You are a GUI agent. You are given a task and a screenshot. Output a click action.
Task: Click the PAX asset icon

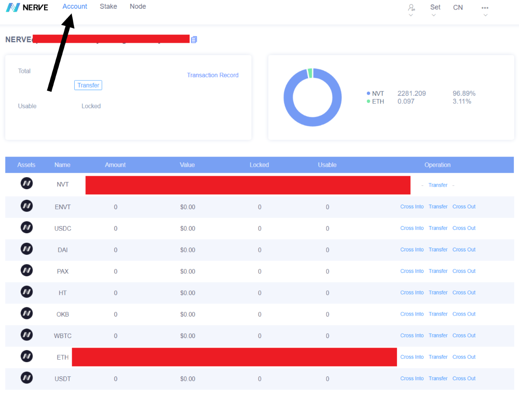point(27,270)
